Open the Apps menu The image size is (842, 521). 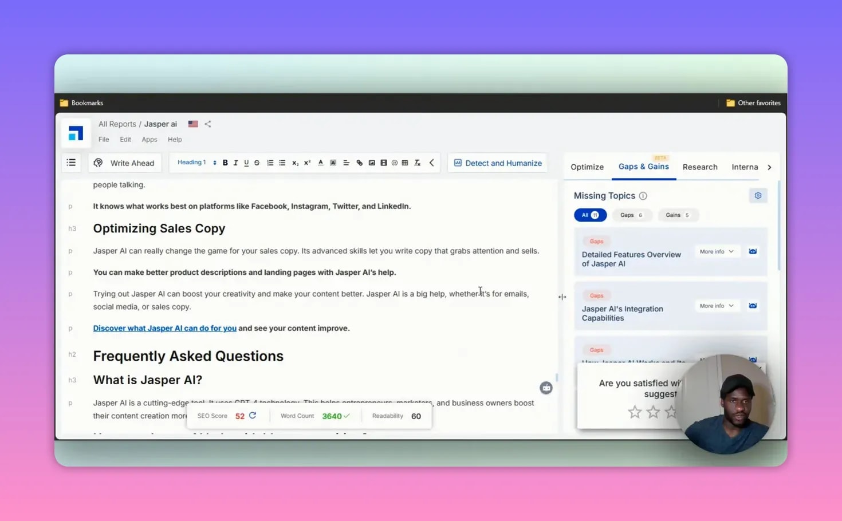[149, 140]
